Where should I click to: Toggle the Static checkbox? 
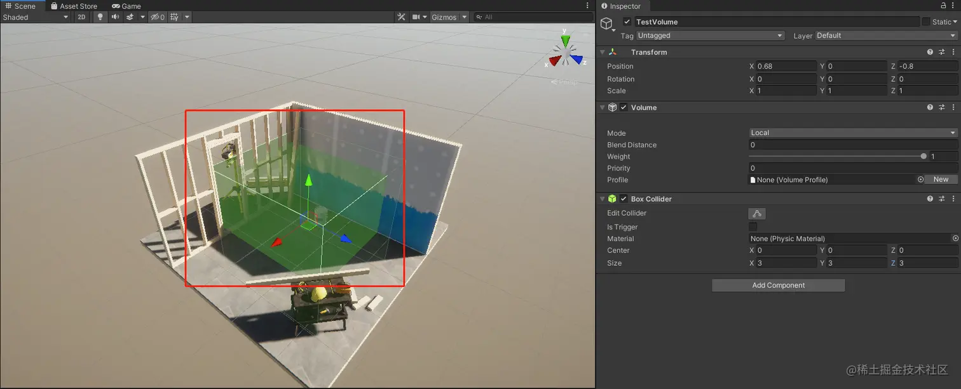926,22
